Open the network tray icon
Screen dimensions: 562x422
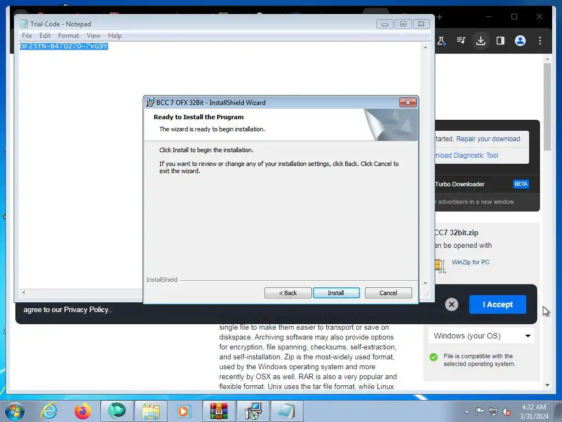pyautogui.click(x=493, y=412)
